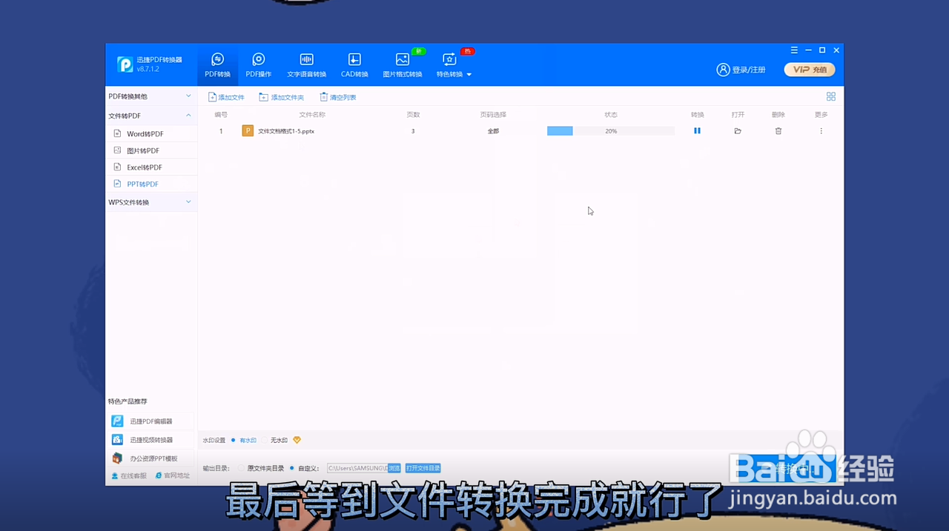Open the 文字语音转换 tool

click(306, 65)
